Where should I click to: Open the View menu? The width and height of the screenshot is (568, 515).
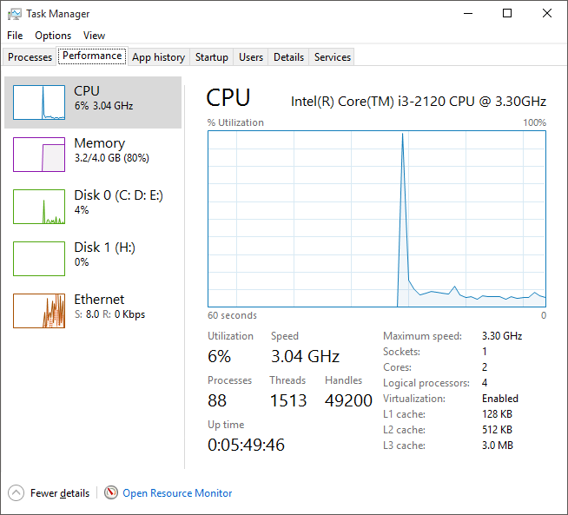(94, 36)
